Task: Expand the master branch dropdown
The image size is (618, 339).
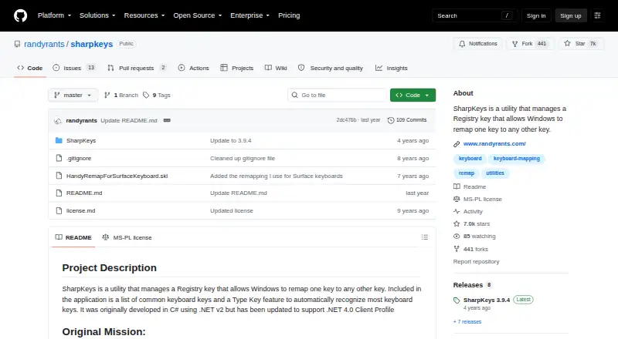Action: pos(73,96)
